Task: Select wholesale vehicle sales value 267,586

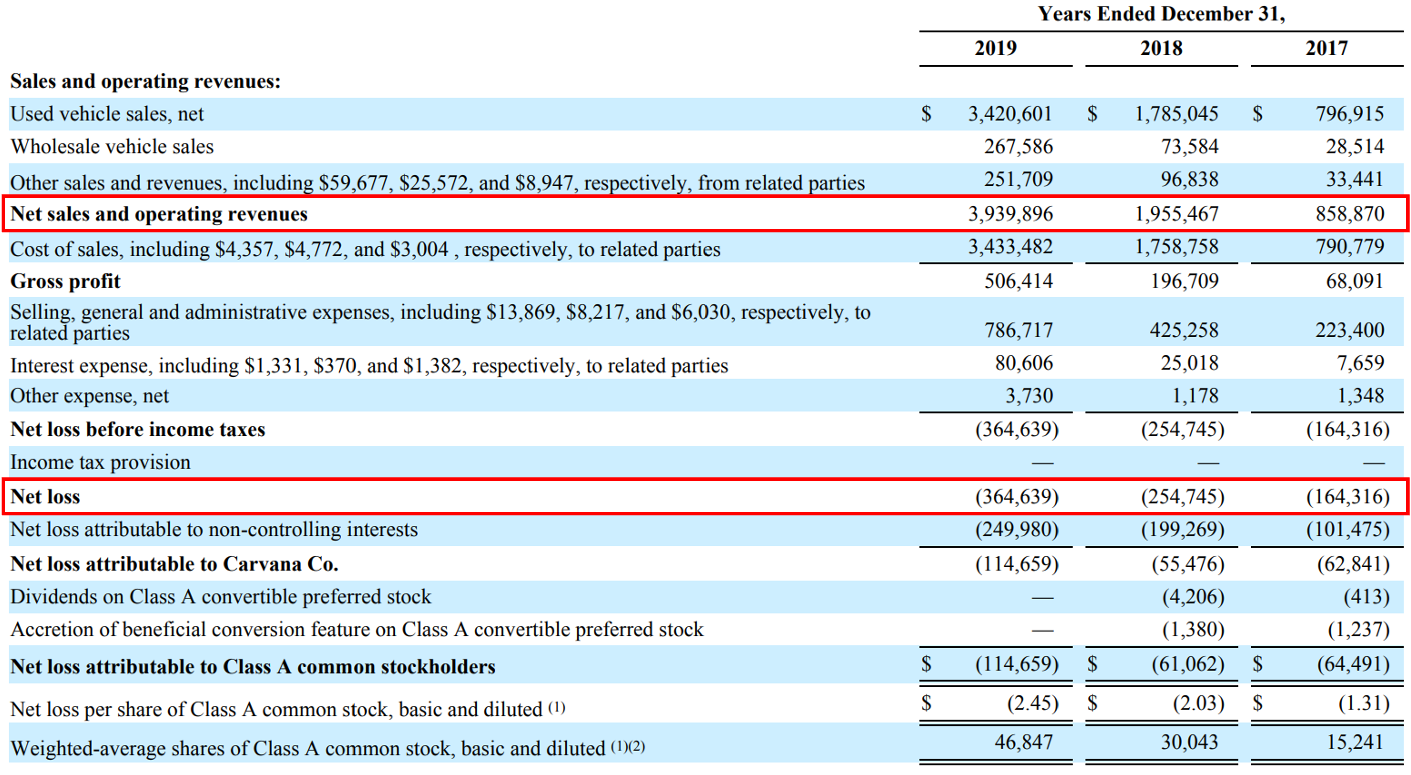Action: (x=1019, y=147)
